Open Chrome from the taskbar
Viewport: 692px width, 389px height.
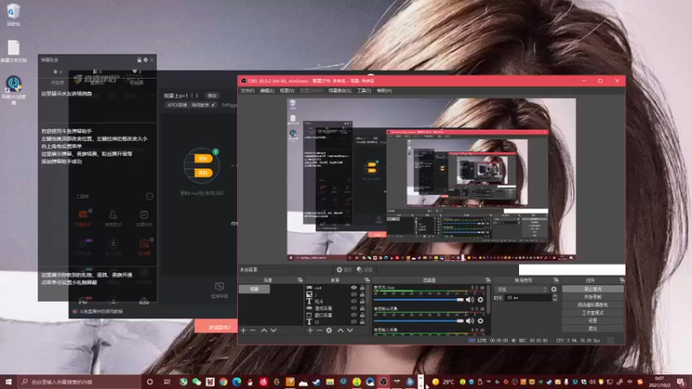pos(223,381)
